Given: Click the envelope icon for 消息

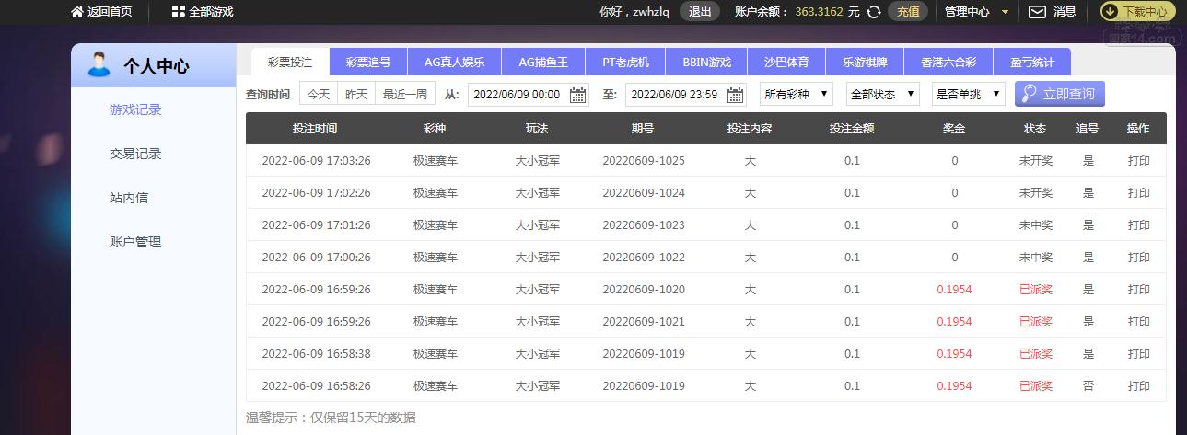Looking at the screenshot, I should (x=1037, y=12).
